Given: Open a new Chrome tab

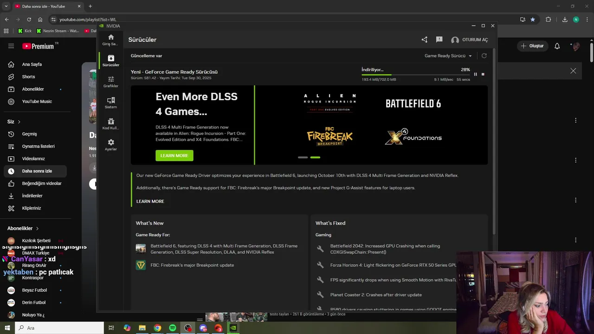Looking at the screenshot, I should [x=90, y=6].
